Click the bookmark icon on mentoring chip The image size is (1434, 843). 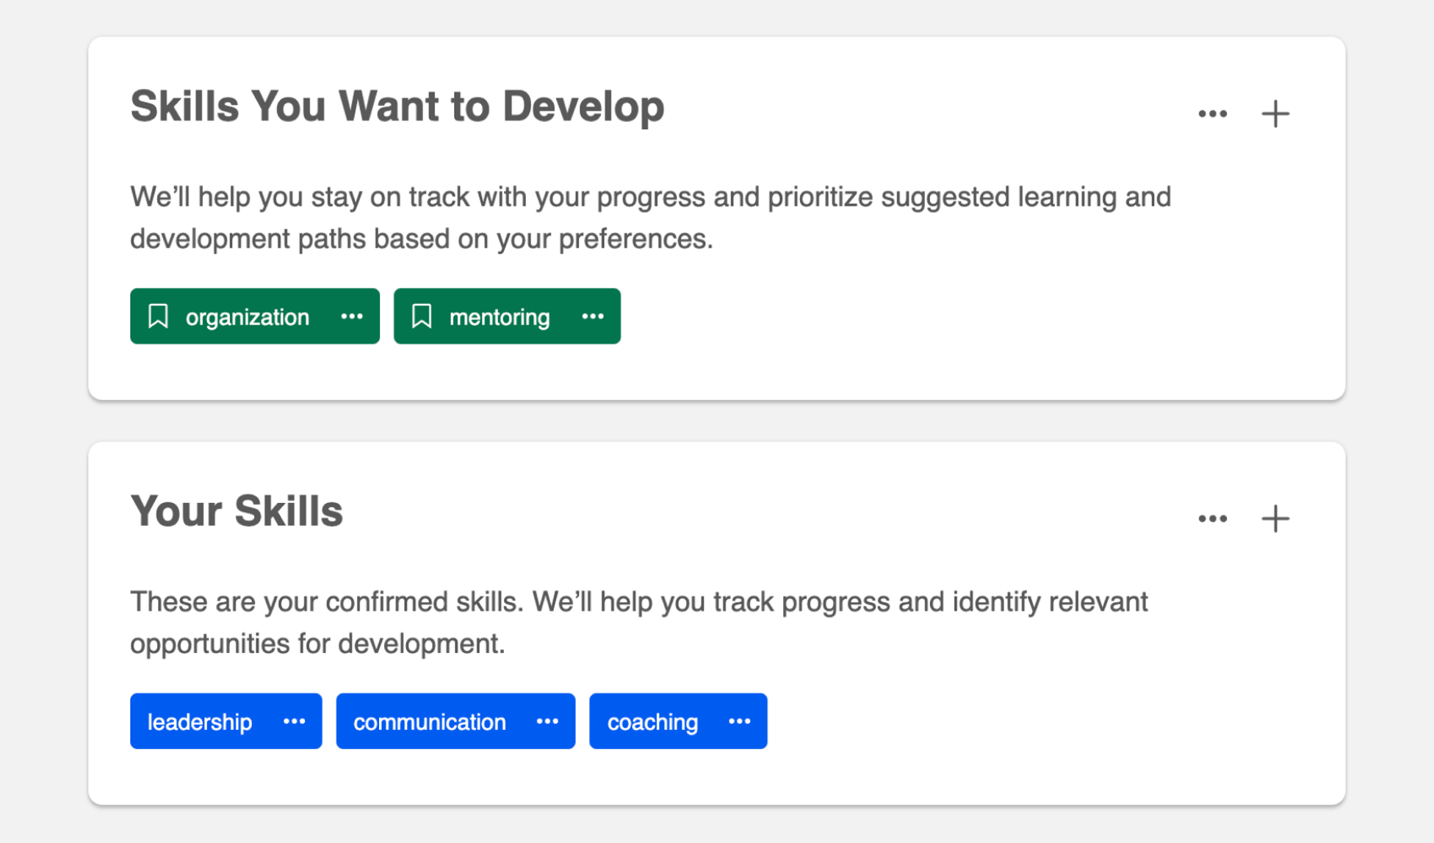(422, 316)
